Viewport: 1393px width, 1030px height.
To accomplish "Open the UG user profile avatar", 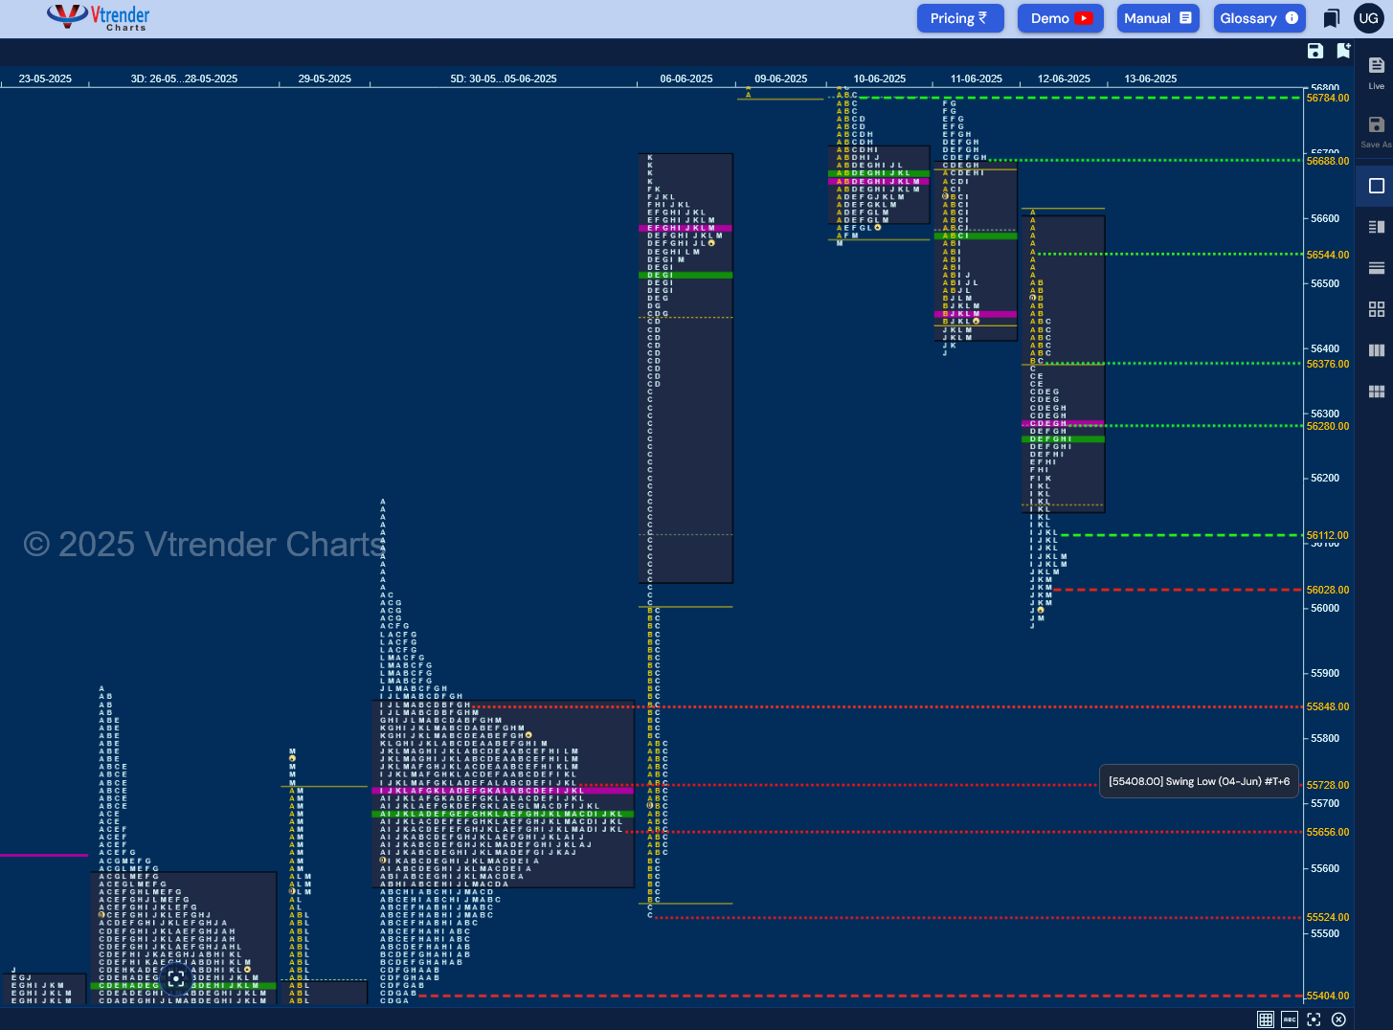I will pos(1368,18).
